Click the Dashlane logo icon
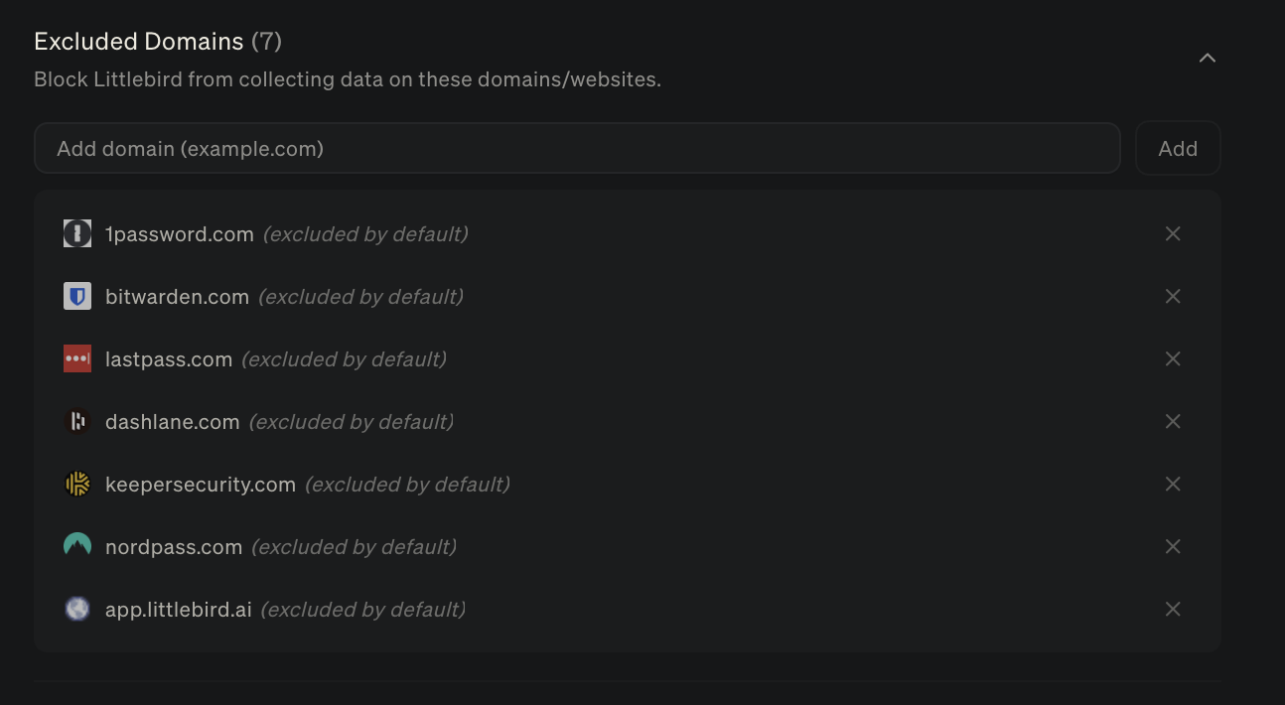This screenshot has height=705, width=1285. coord(77,422)
